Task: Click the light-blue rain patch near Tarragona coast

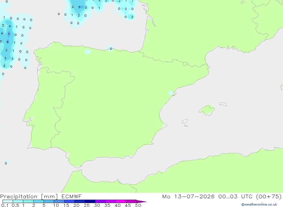Action: (171, 93)
